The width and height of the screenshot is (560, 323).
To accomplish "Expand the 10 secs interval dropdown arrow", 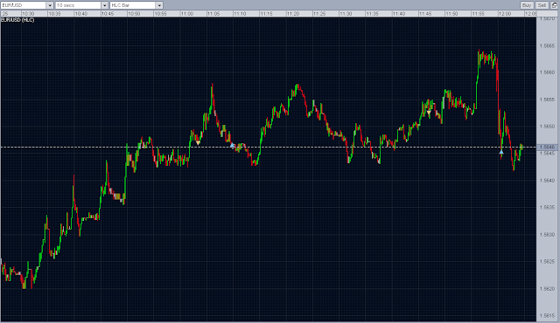I will [105, 5].
